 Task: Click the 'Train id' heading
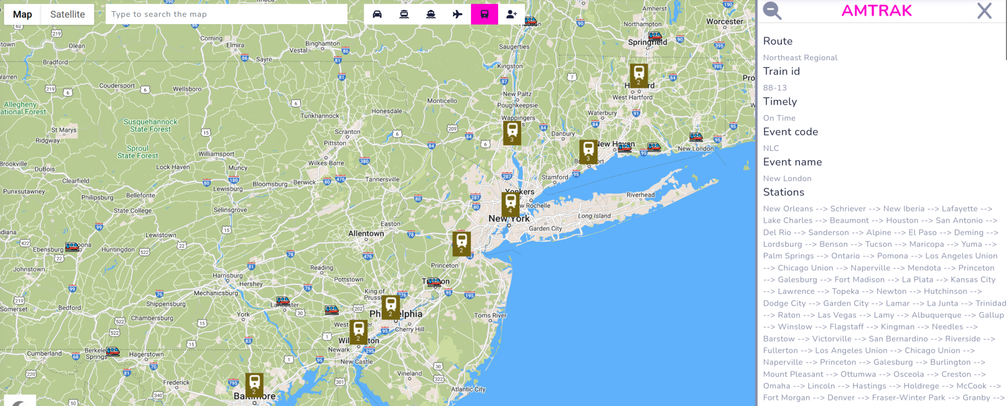(781, 71)
